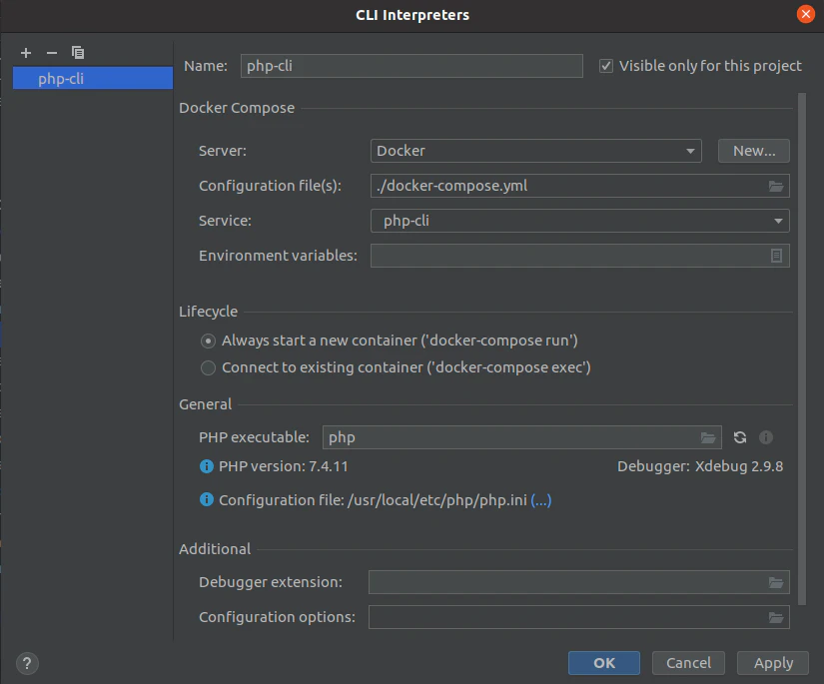Browse for PHP executable folder icon
Image resolution: width=824 pixels, height=684 pixels.
pyautogui.click(x=708, y=437)
